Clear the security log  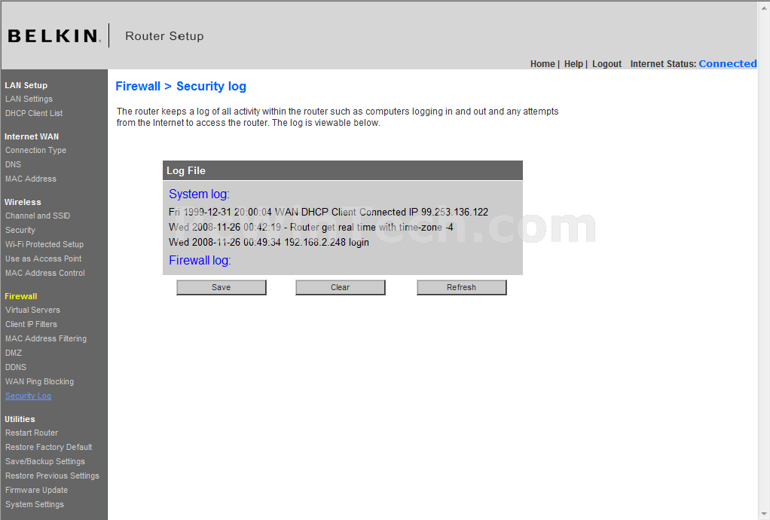341,287
